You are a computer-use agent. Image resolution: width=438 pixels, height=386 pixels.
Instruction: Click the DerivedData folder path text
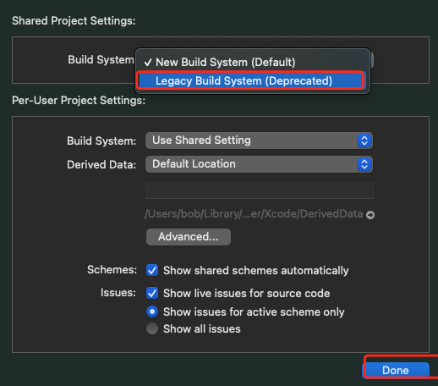point(254,214)
